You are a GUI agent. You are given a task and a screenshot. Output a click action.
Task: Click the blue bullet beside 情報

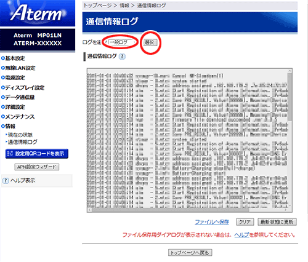click(x=3, y=126)
